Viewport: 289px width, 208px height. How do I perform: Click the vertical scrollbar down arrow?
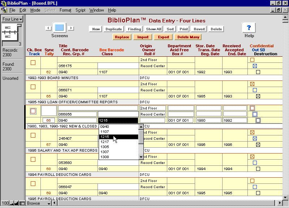point(285,198)
